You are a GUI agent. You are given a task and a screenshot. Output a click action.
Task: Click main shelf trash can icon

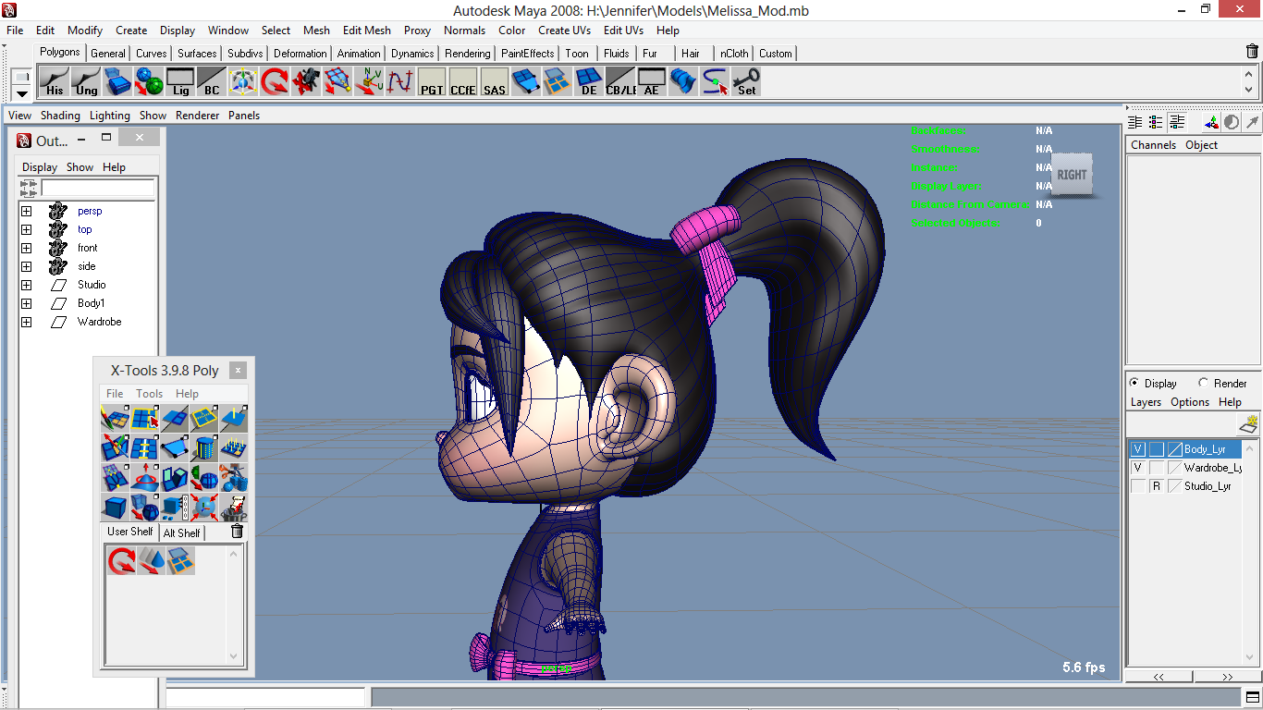[x=1252, y=51]
